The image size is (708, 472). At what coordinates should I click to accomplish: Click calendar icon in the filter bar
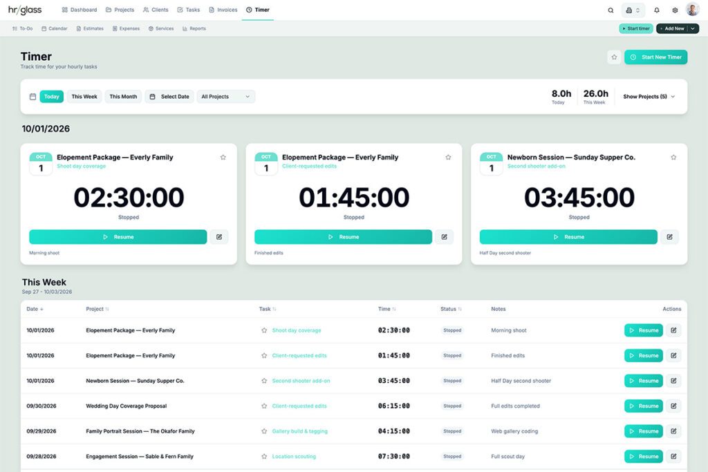point(33,97)
